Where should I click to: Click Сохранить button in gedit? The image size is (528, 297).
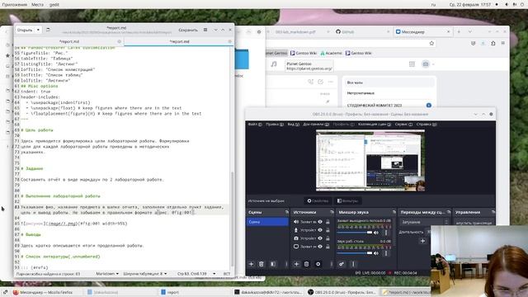(x=188, y=30)
